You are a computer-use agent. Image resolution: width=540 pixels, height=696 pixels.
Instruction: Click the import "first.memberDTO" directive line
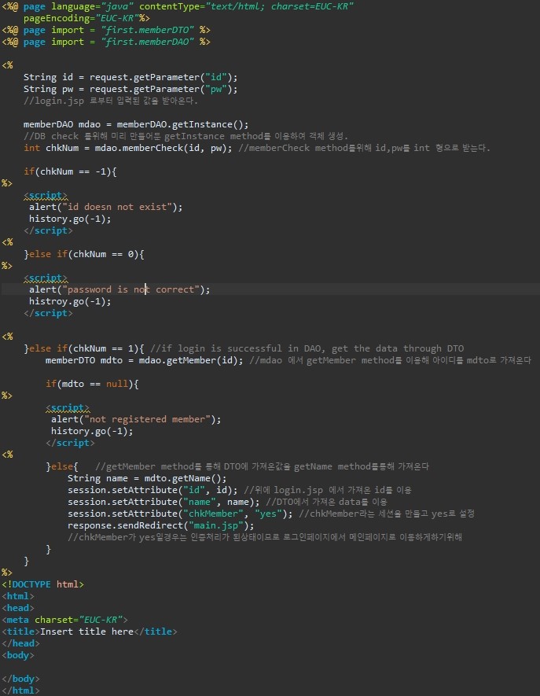pyautogui.click(x=106, y=30)
